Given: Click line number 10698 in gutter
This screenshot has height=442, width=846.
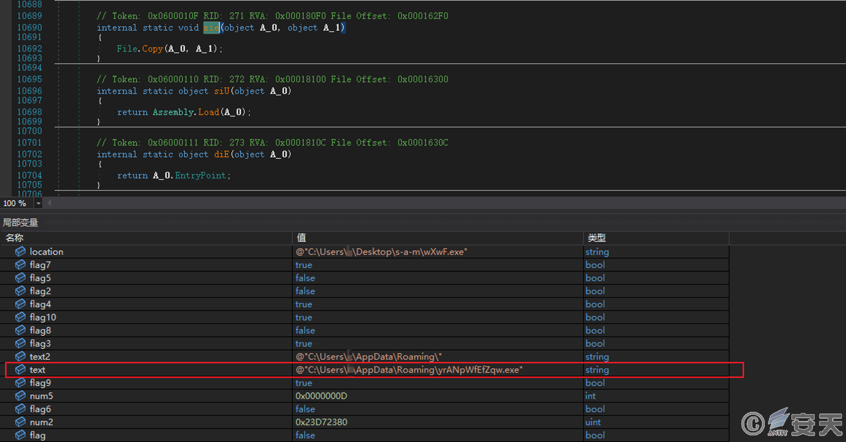Looking at the screenshot, I should pos(30,112).
